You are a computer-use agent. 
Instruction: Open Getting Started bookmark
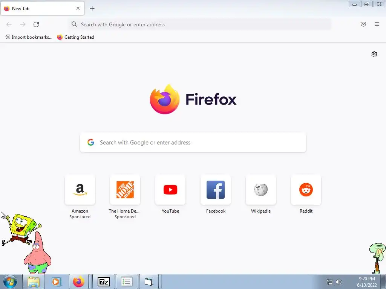coord(76,37)
